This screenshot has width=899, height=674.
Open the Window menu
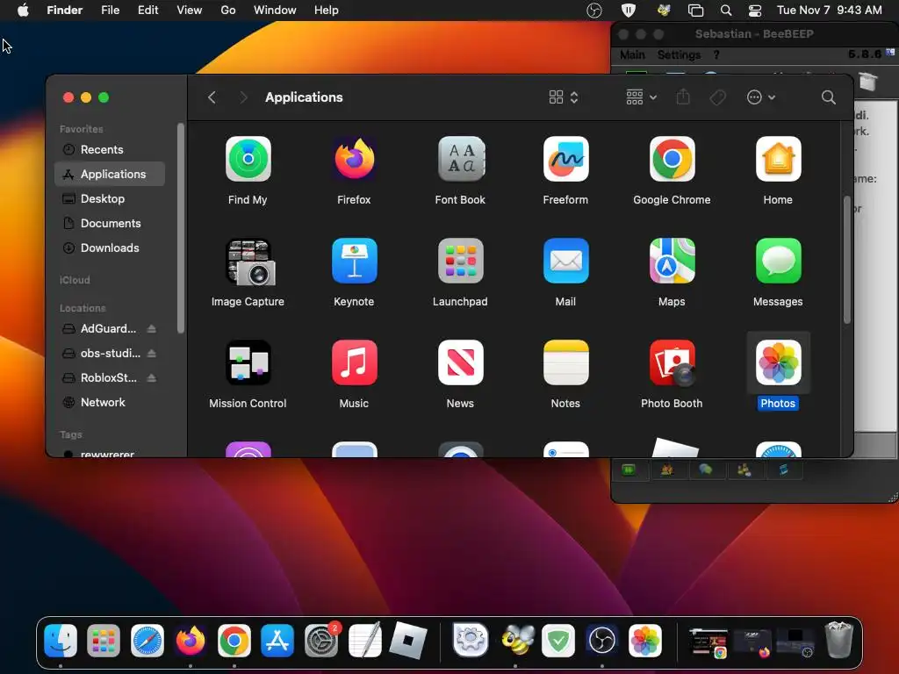(x=275, y=11)
